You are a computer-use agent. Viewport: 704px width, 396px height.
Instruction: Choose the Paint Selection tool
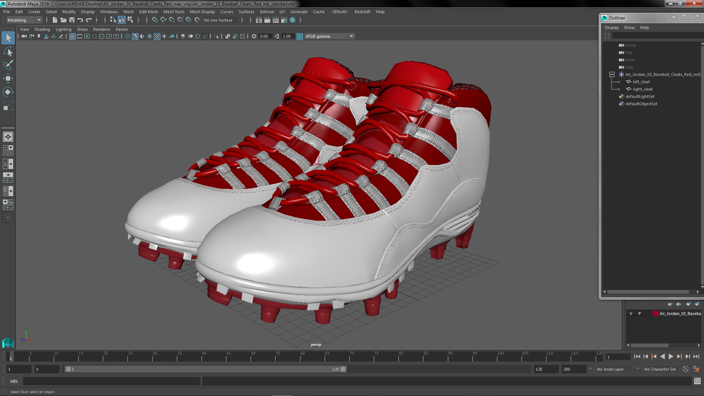pos(8,65)
